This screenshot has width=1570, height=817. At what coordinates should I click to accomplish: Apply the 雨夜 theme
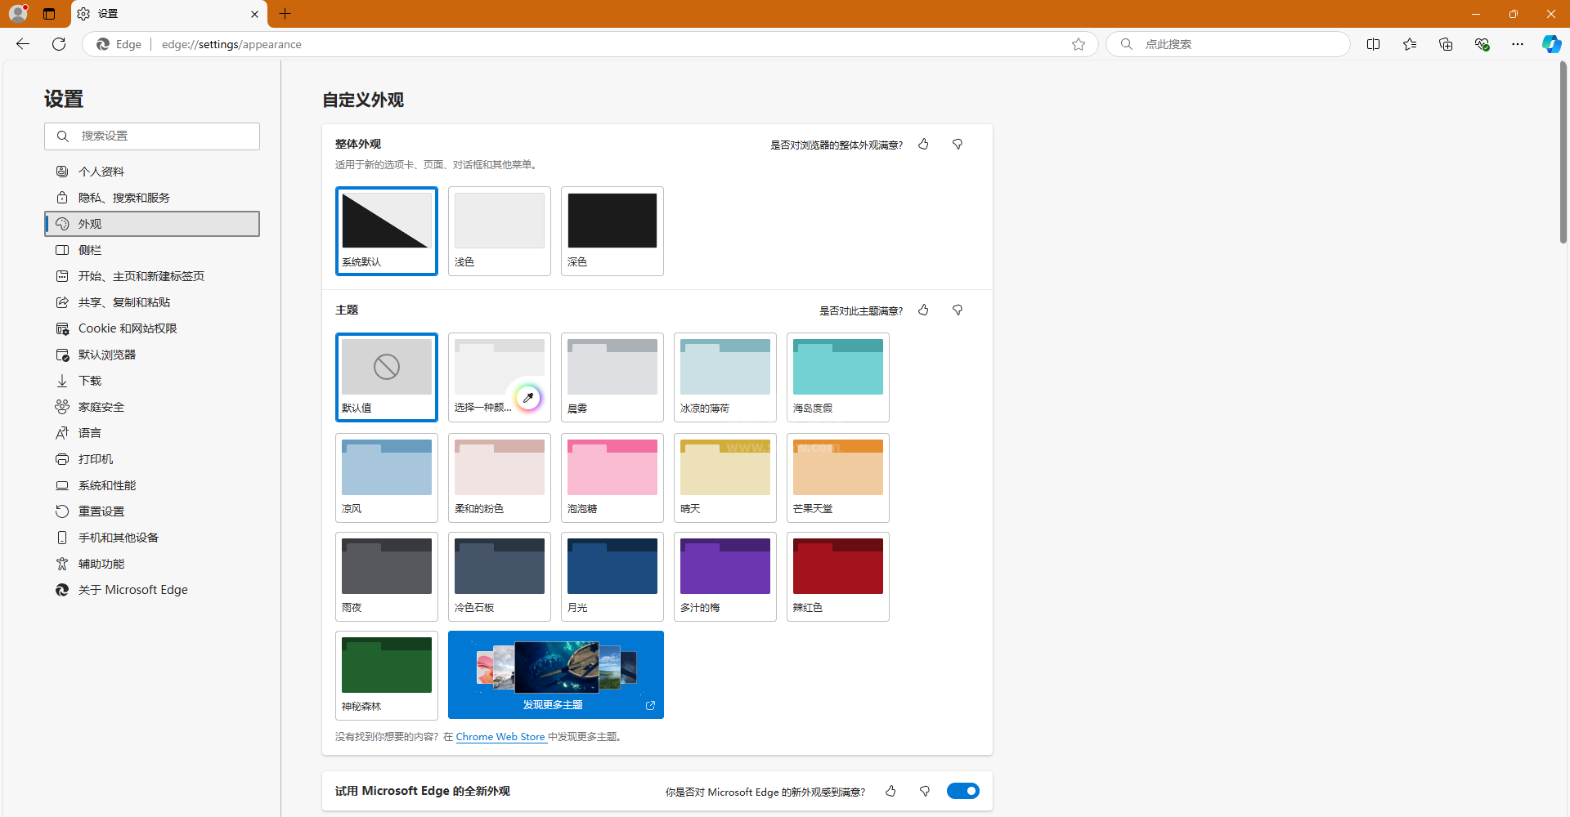(387, 577)
